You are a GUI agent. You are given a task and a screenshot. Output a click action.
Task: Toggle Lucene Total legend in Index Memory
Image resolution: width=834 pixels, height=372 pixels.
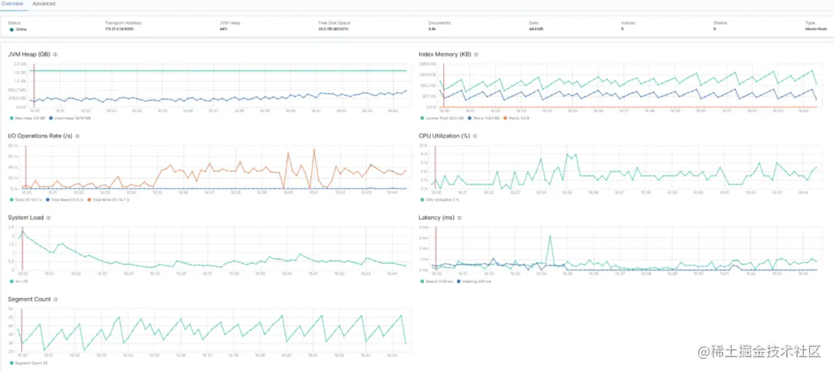[x=440, y=118]
